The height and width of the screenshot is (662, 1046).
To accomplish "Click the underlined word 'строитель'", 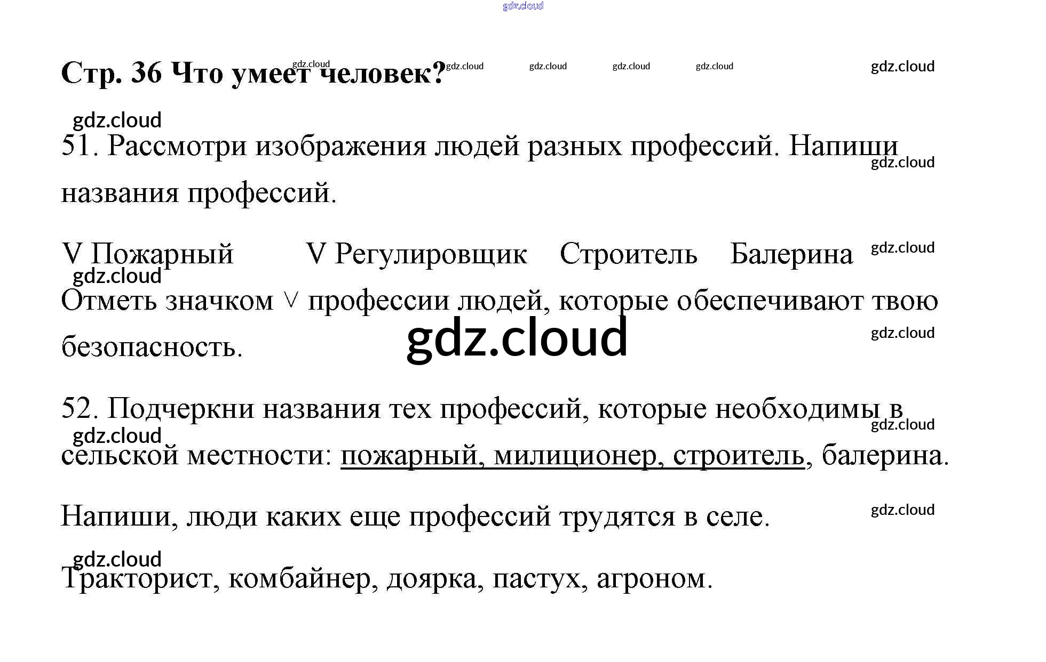I will point(738,456).
